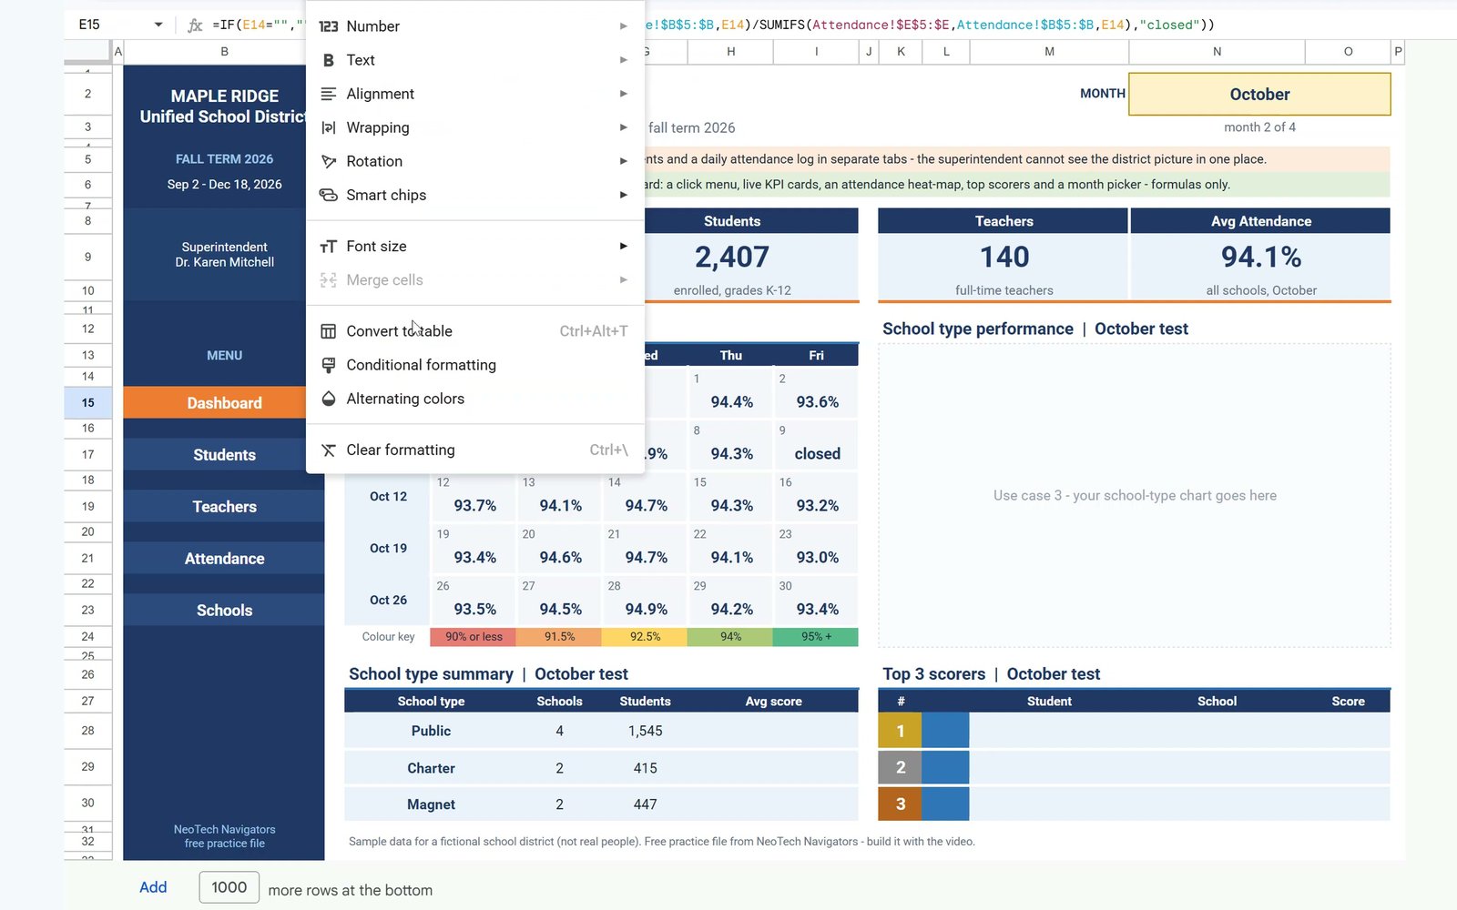This screenshot has height=910, width=1457.
Task: Select the Charter school type cell
Action: [431, 768]
